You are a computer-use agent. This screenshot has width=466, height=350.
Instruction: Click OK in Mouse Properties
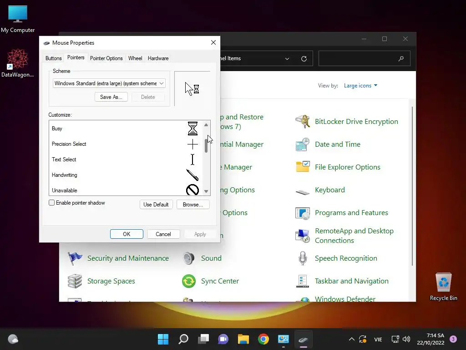pyautogui.click(x=127, y=234)
